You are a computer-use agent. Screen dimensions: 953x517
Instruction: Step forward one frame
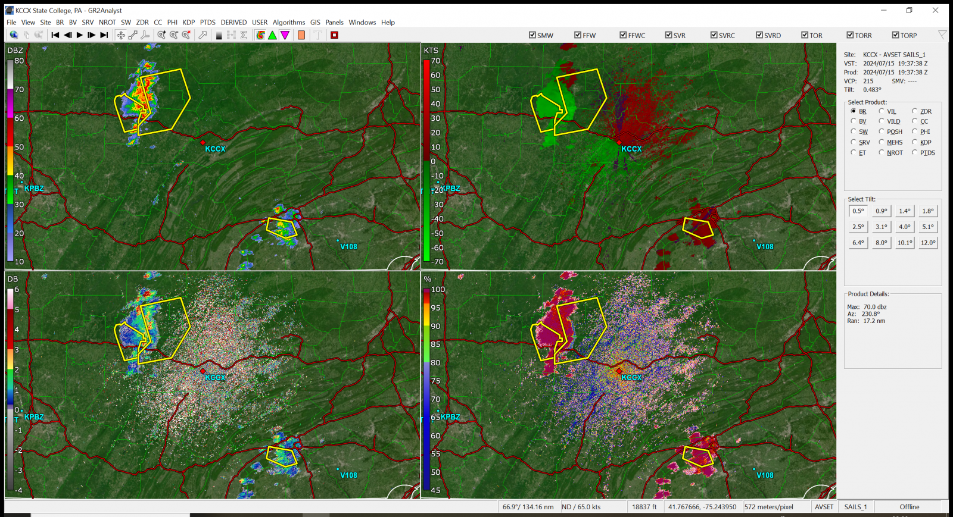click(x=92, y=35)
